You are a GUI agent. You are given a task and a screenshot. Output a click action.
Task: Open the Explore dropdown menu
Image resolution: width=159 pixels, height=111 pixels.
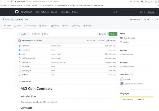[55, 12]
